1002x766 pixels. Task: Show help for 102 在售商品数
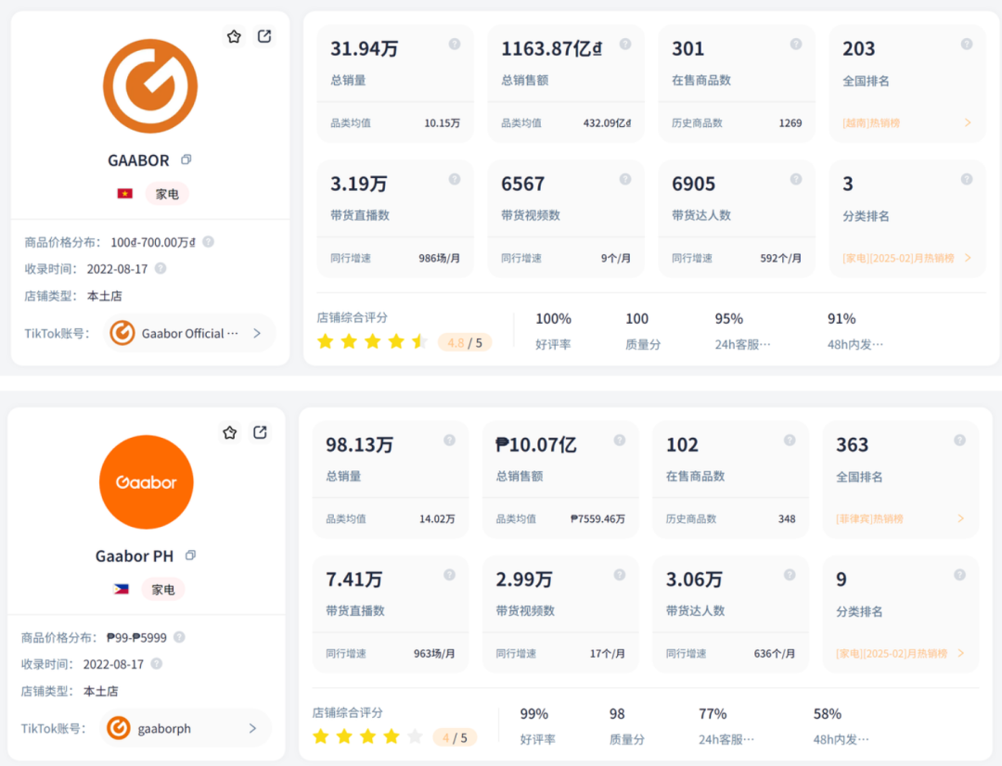(790, 440)
